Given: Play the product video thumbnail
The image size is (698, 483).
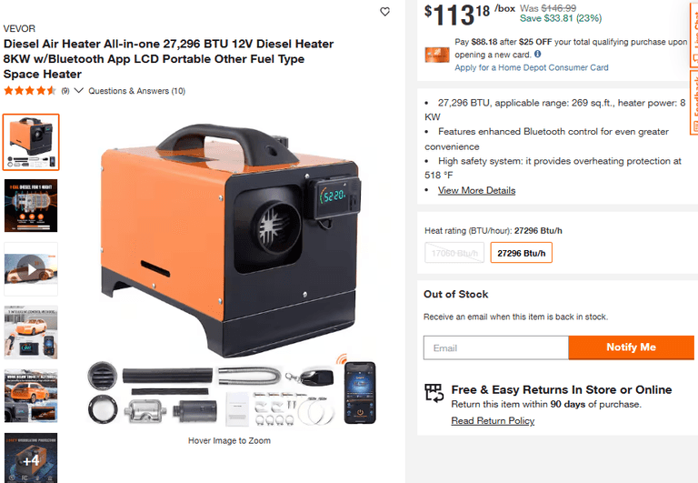Looking at the screenshot, I should click(x=31, y=269).
